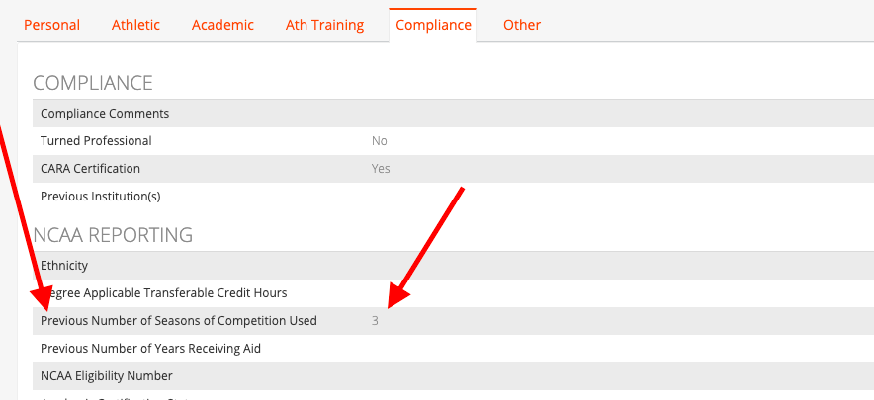
Task: Click the NCAA Eligibility Number label
Action: click(x=107, y=376)
